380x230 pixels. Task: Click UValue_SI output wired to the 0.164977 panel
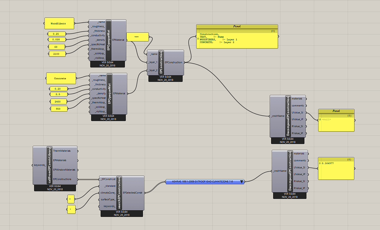click(300, 168)
